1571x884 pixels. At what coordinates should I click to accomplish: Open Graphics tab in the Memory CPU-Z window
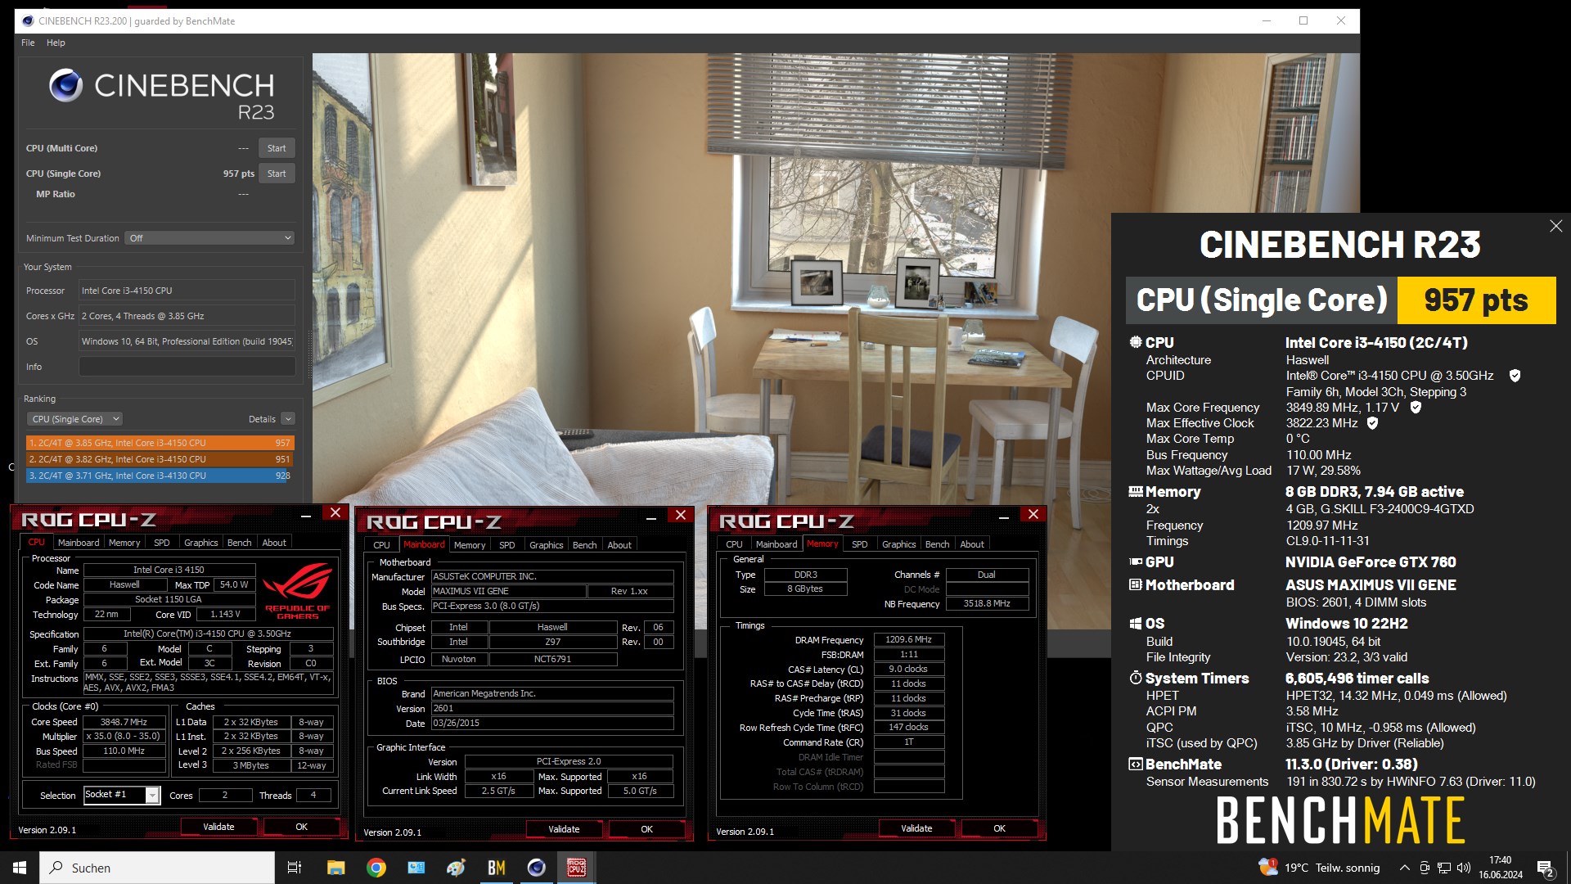pos(898,544)
